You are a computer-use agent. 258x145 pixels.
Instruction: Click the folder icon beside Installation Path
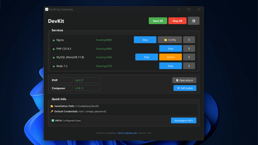pyautogui.click(x=52, y=106)
